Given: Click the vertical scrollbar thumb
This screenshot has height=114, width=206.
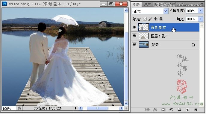Looking at the screenshot, I should coord(126,66).
